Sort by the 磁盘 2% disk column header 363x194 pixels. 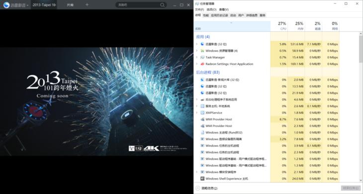coord(313,26)
